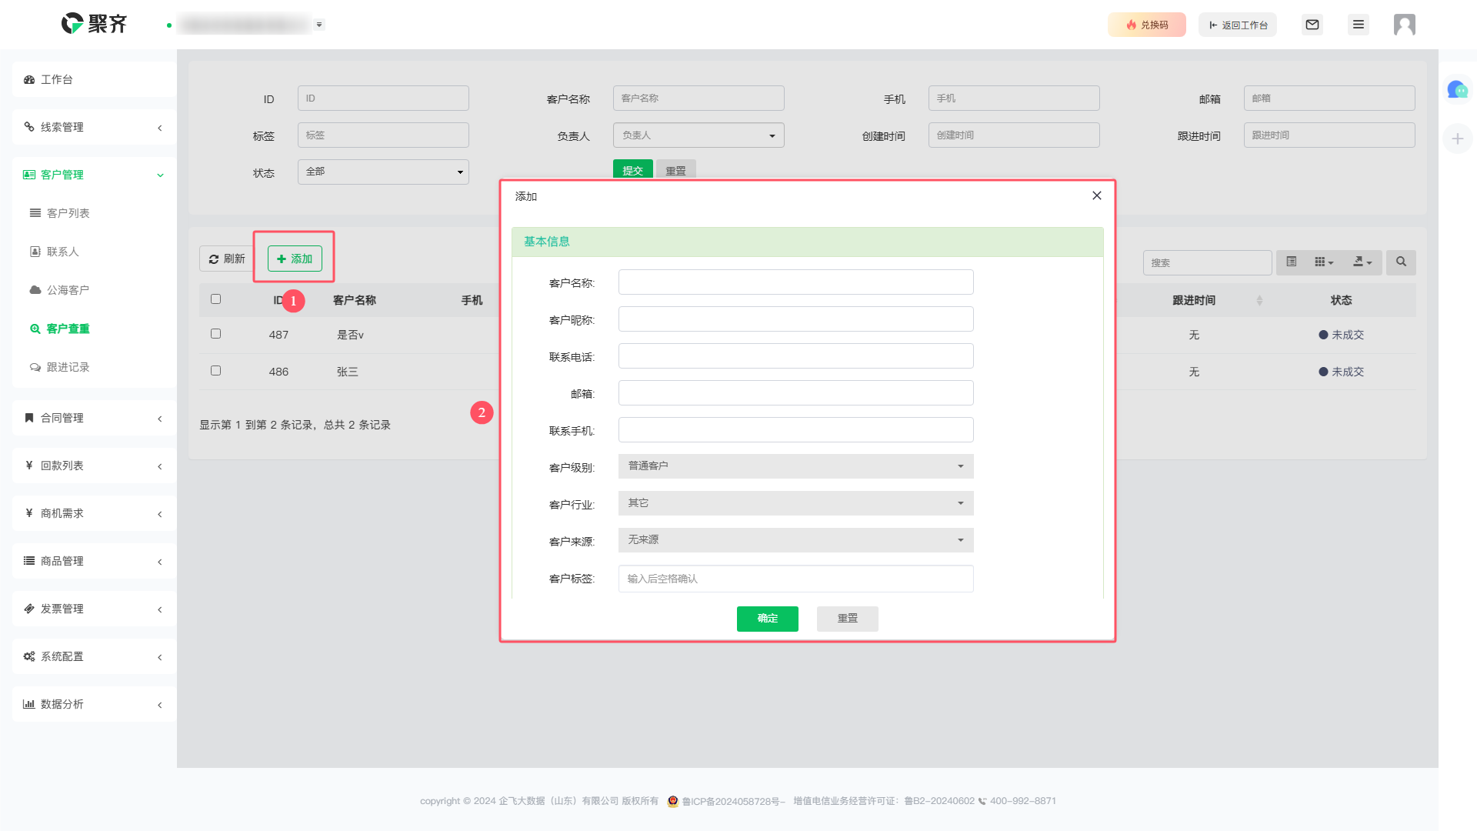1477x831 pixels.
Task: Focus the 跟进时间 filter input
Action: 1329,135
